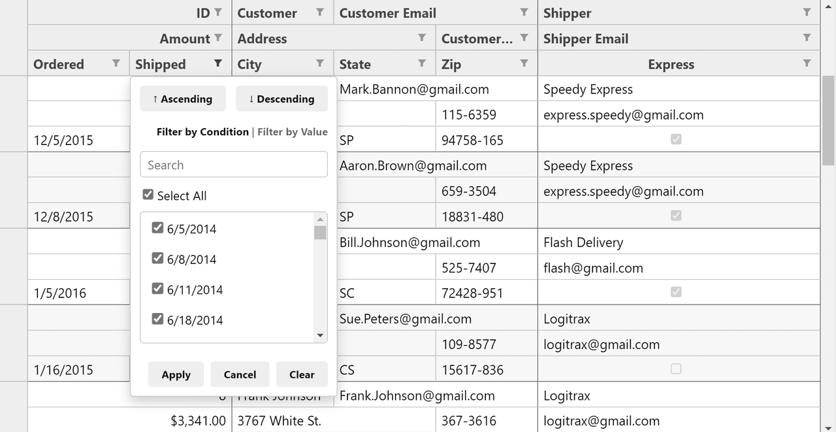This screenshot has width=836, height=432.
Task: Open the Ordered column filter icon
Action: click(116, 63)
